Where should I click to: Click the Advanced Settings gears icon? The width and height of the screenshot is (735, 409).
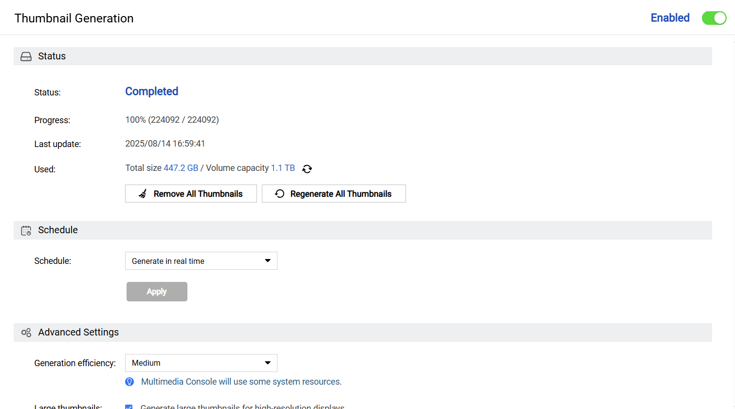(x=26, y=333)
